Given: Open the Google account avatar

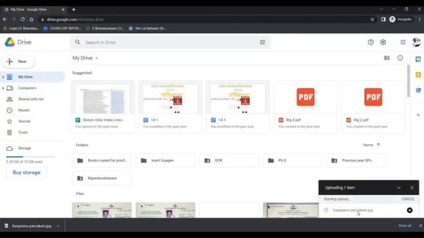Looking at the screenshot, I should 417,42.
